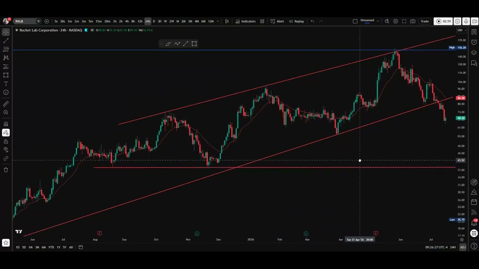Select the 5s timeframe
The height and width of the screenshot is (269, 479).
(x=56, y=21)
